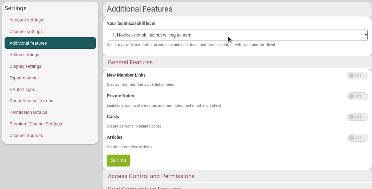Image resolution: width=372 pixels, height=189 pixels.
Task: Open the technical skill level dropdown
Action: 237,35
